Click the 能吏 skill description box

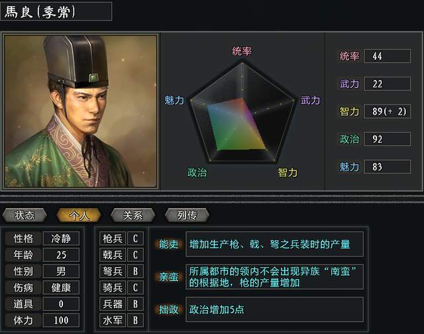click(x=274, y=244)
